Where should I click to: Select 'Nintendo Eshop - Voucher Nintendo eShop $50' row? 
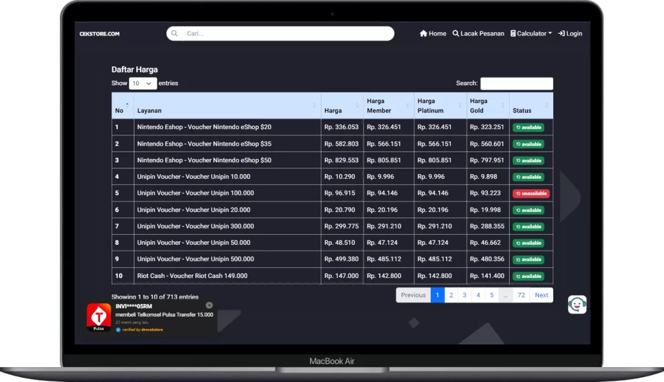[x=332, y=160]
